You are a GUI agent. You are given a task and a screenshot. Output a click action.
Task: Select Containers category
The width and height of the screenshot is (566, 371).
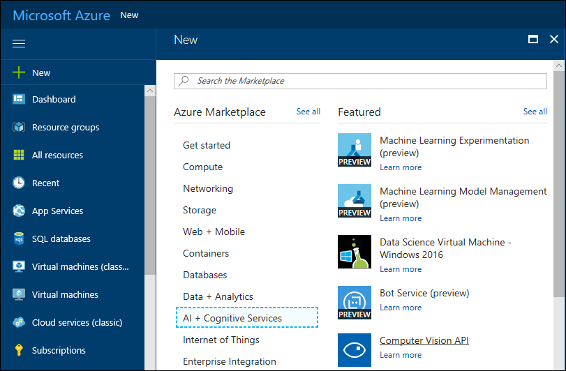click(x=206, y=253)
